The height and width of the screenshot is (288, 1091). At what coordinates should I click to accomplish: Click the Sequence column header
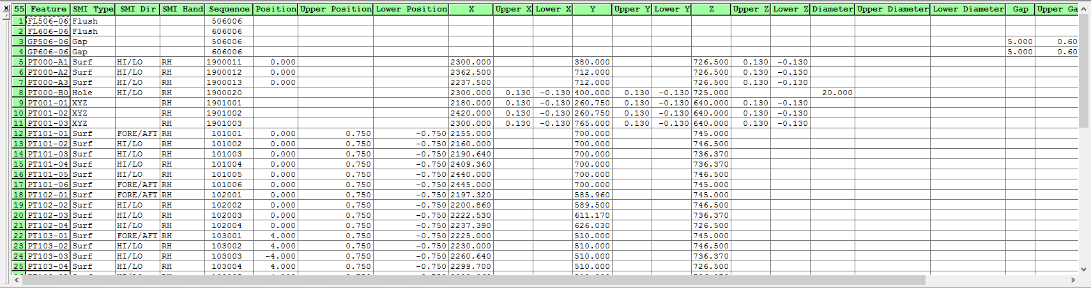229,9
